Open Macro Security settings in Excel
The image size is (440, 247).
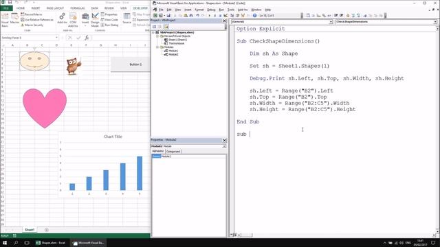[32, 25]
